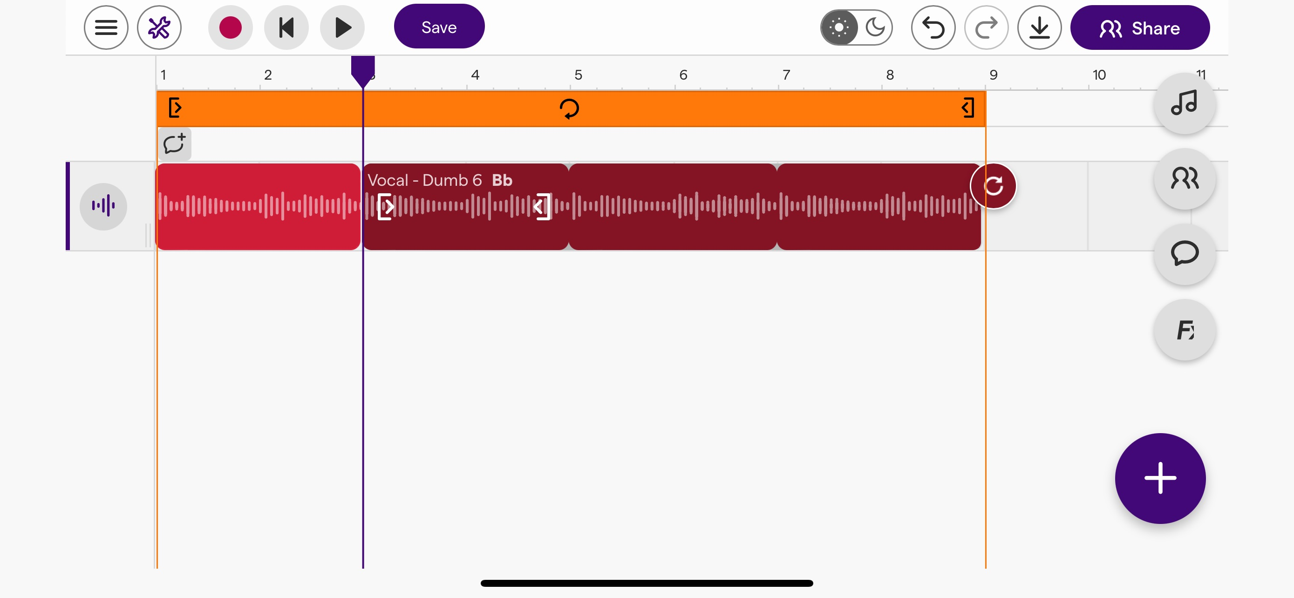Select the Vocal - Dumb 6 clip label
The image size is (1294, 598).
pos(424,180)
